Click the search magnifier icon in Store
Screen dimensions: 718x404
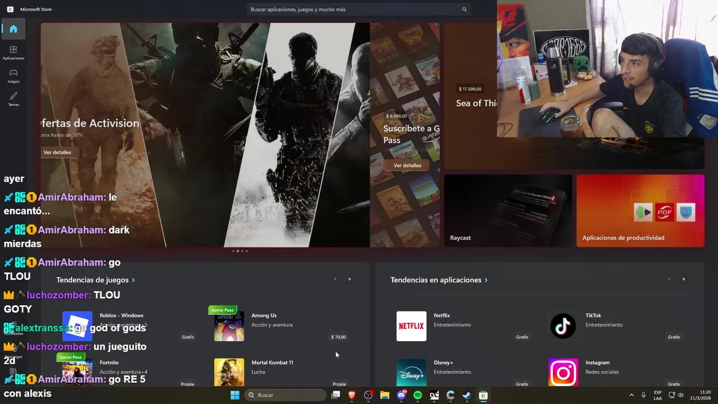[x=464, y=10]
